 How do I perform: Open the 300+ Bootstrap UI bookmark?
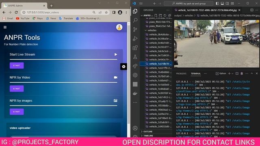point(88,18)
